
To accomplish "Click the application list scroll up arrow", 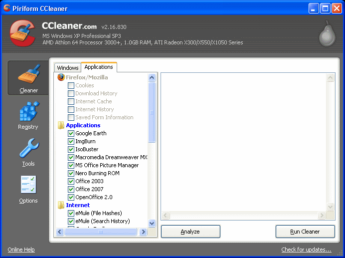I will [x=152, y=77].
